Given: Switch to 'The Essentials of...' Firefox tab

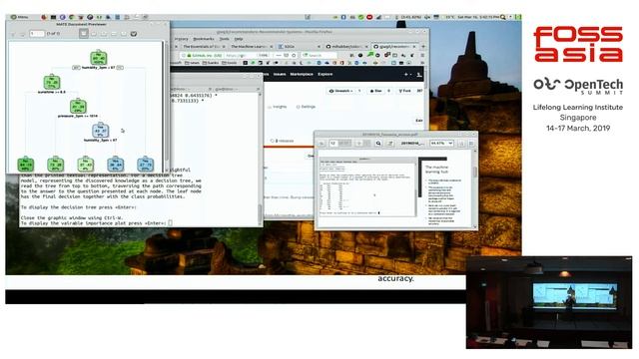Looking at the screenshot, I should [x=202, y=47].
